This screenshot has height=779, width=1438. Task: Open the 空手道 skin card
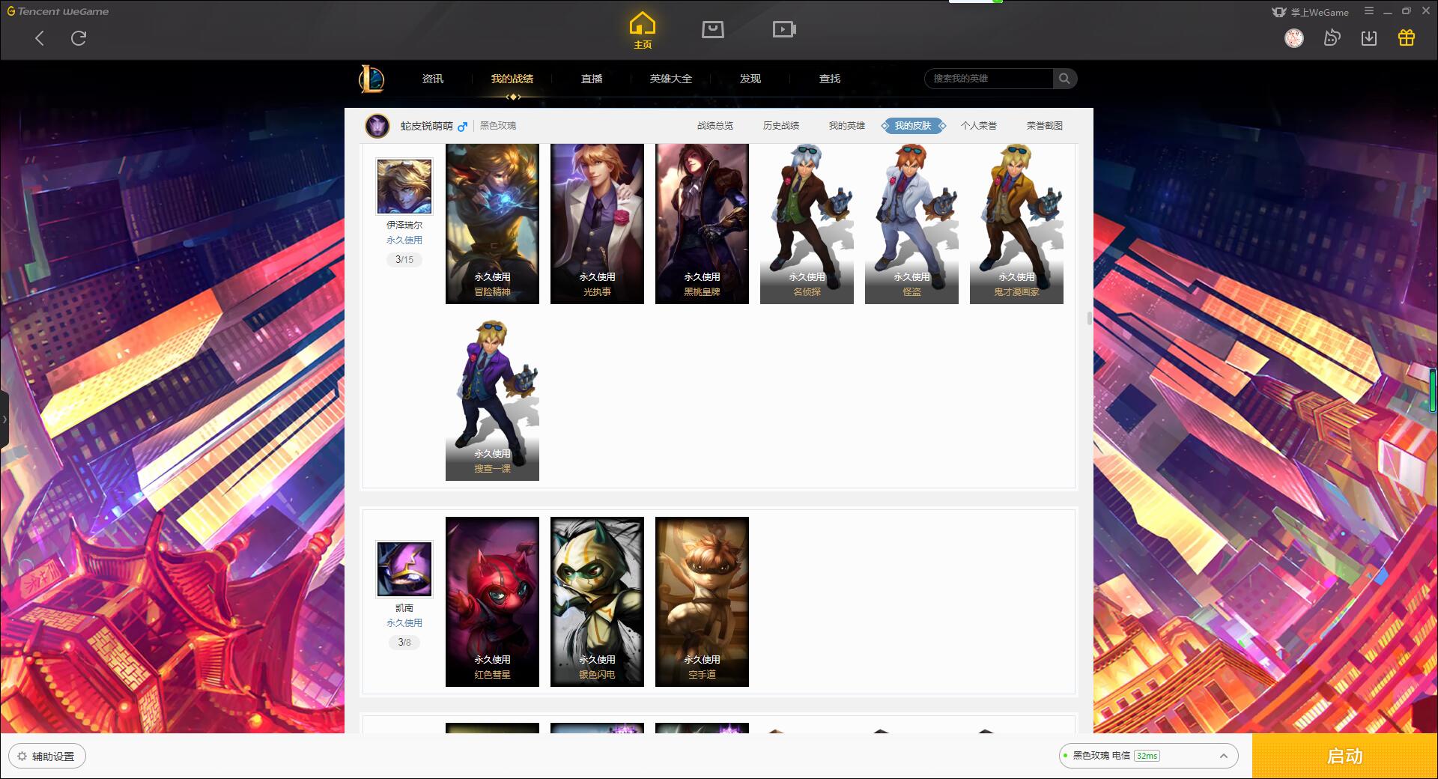pyautogui.click(x=702, y=601)
